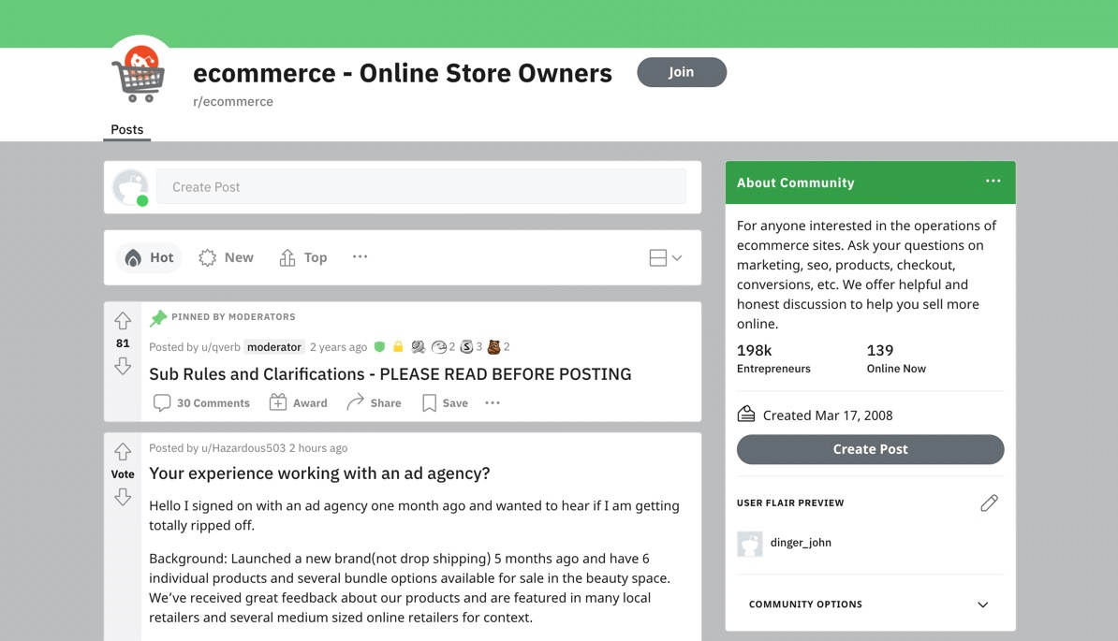Join the r/ecommerce community
Screen dimensions: 1118x641
tap(682, 72)
